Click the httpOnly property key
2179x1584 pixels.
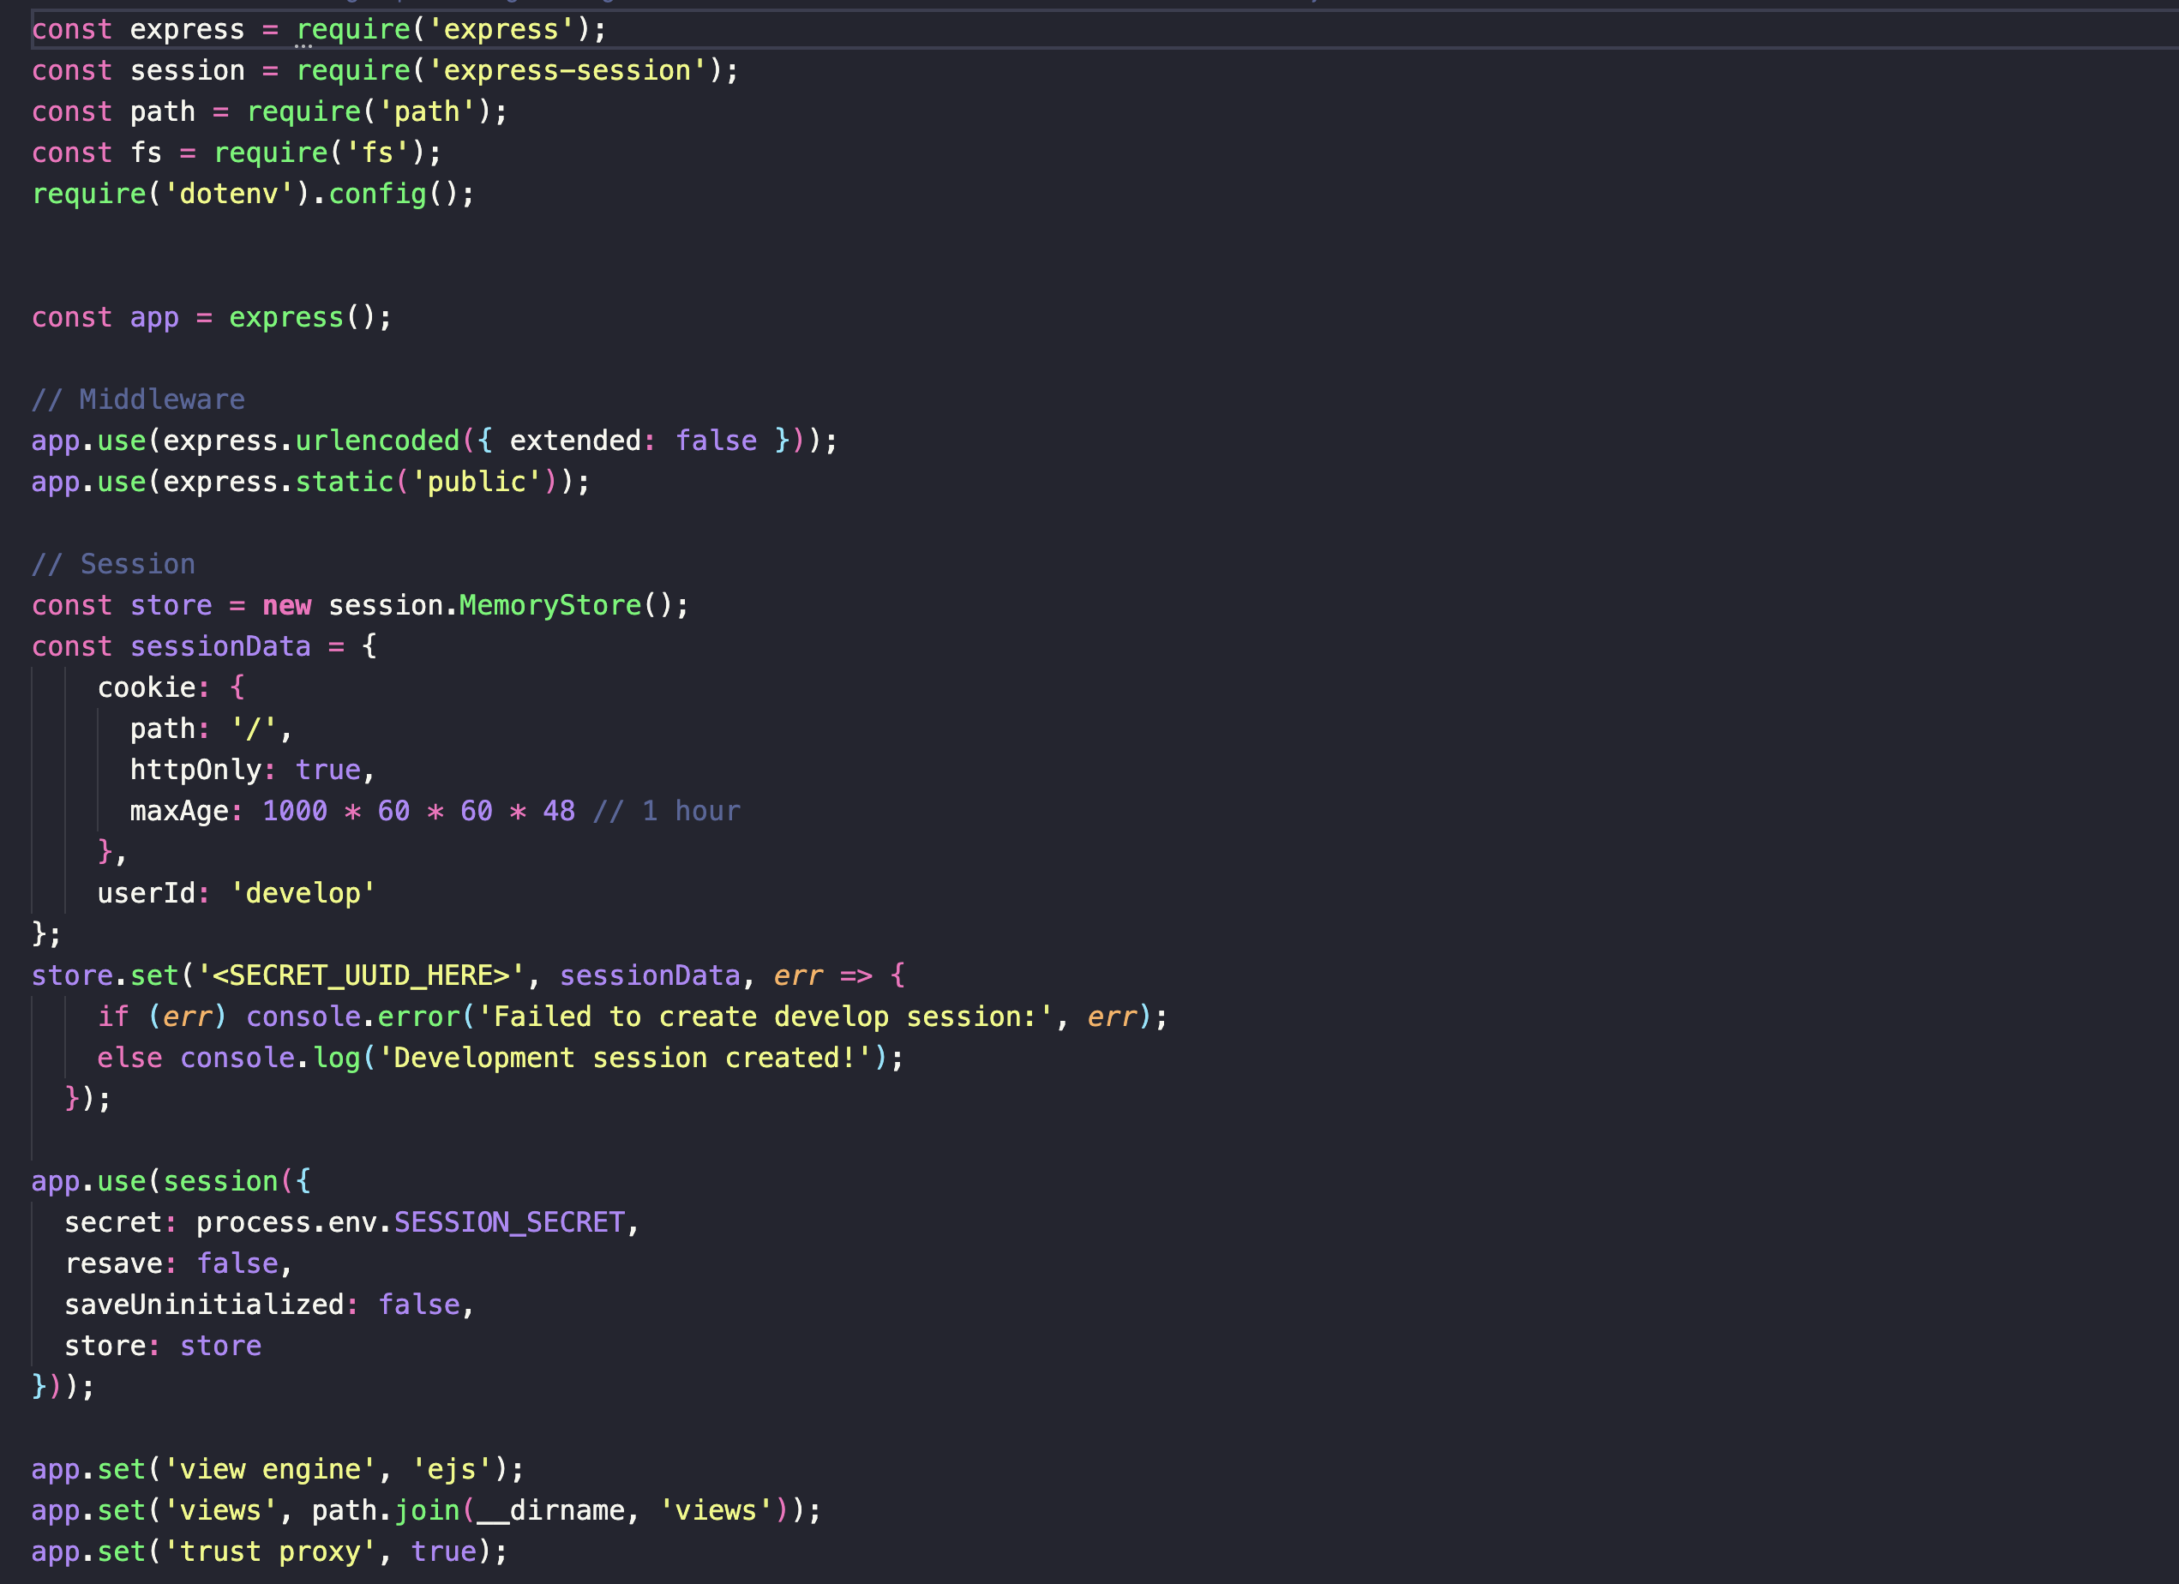pyautogui.click(x=195, y=770)
